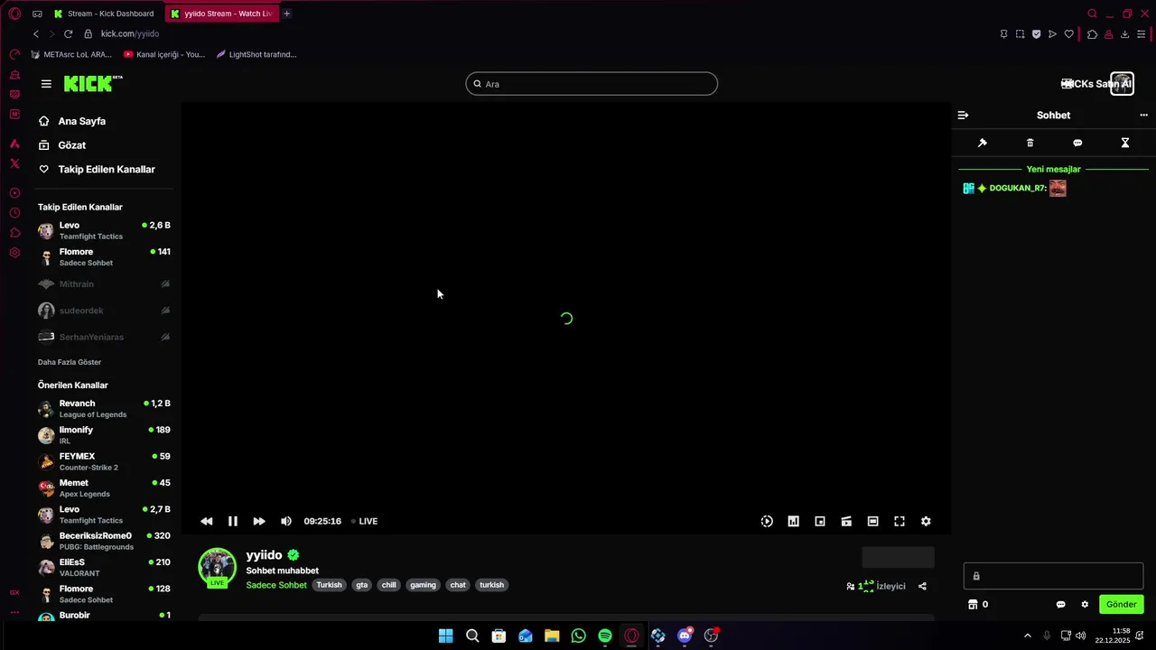Reload the page

68,33
